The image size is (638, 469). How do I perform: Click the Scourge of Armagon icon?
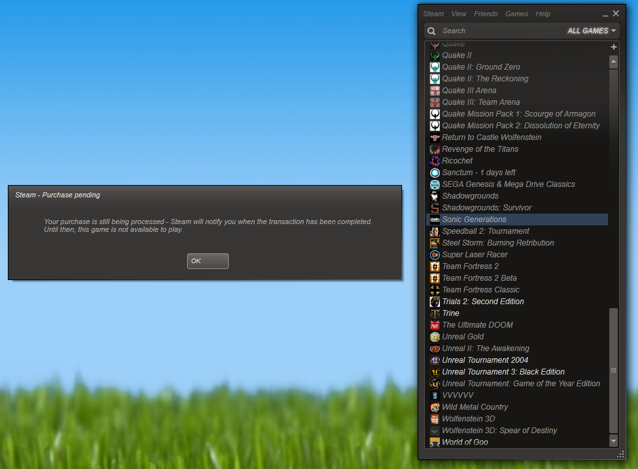(x=435, y=114)
